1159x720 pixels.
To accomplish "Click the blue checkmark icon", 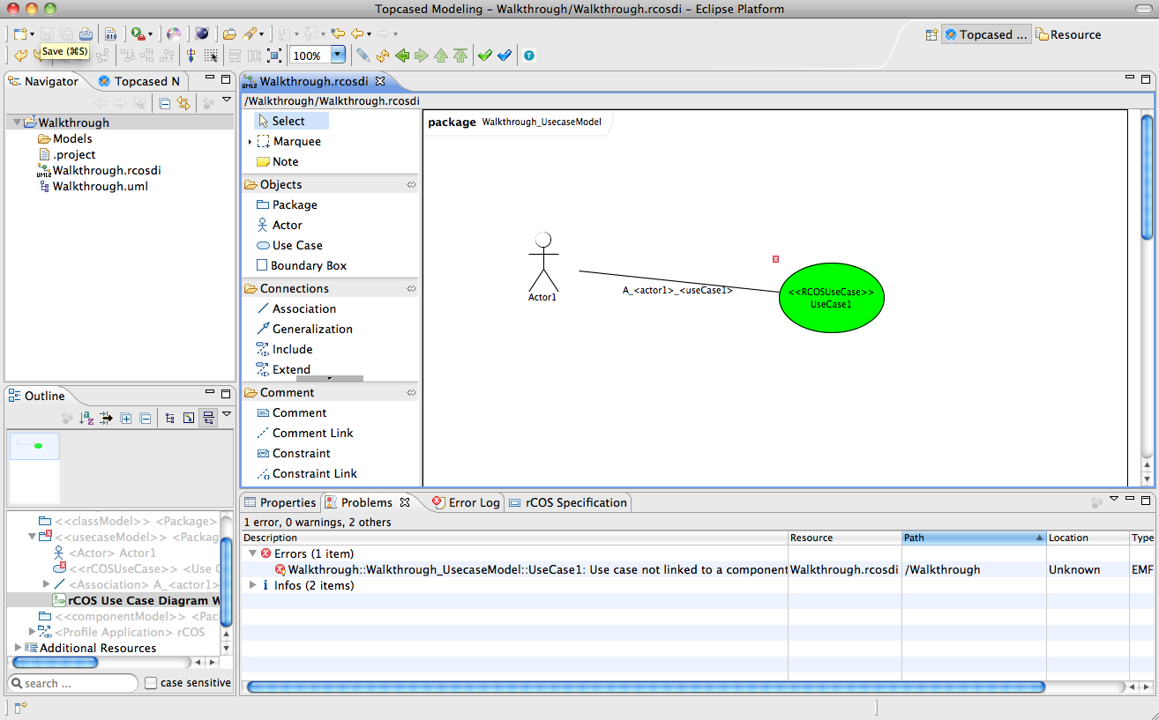I will (x=504, y=56).
